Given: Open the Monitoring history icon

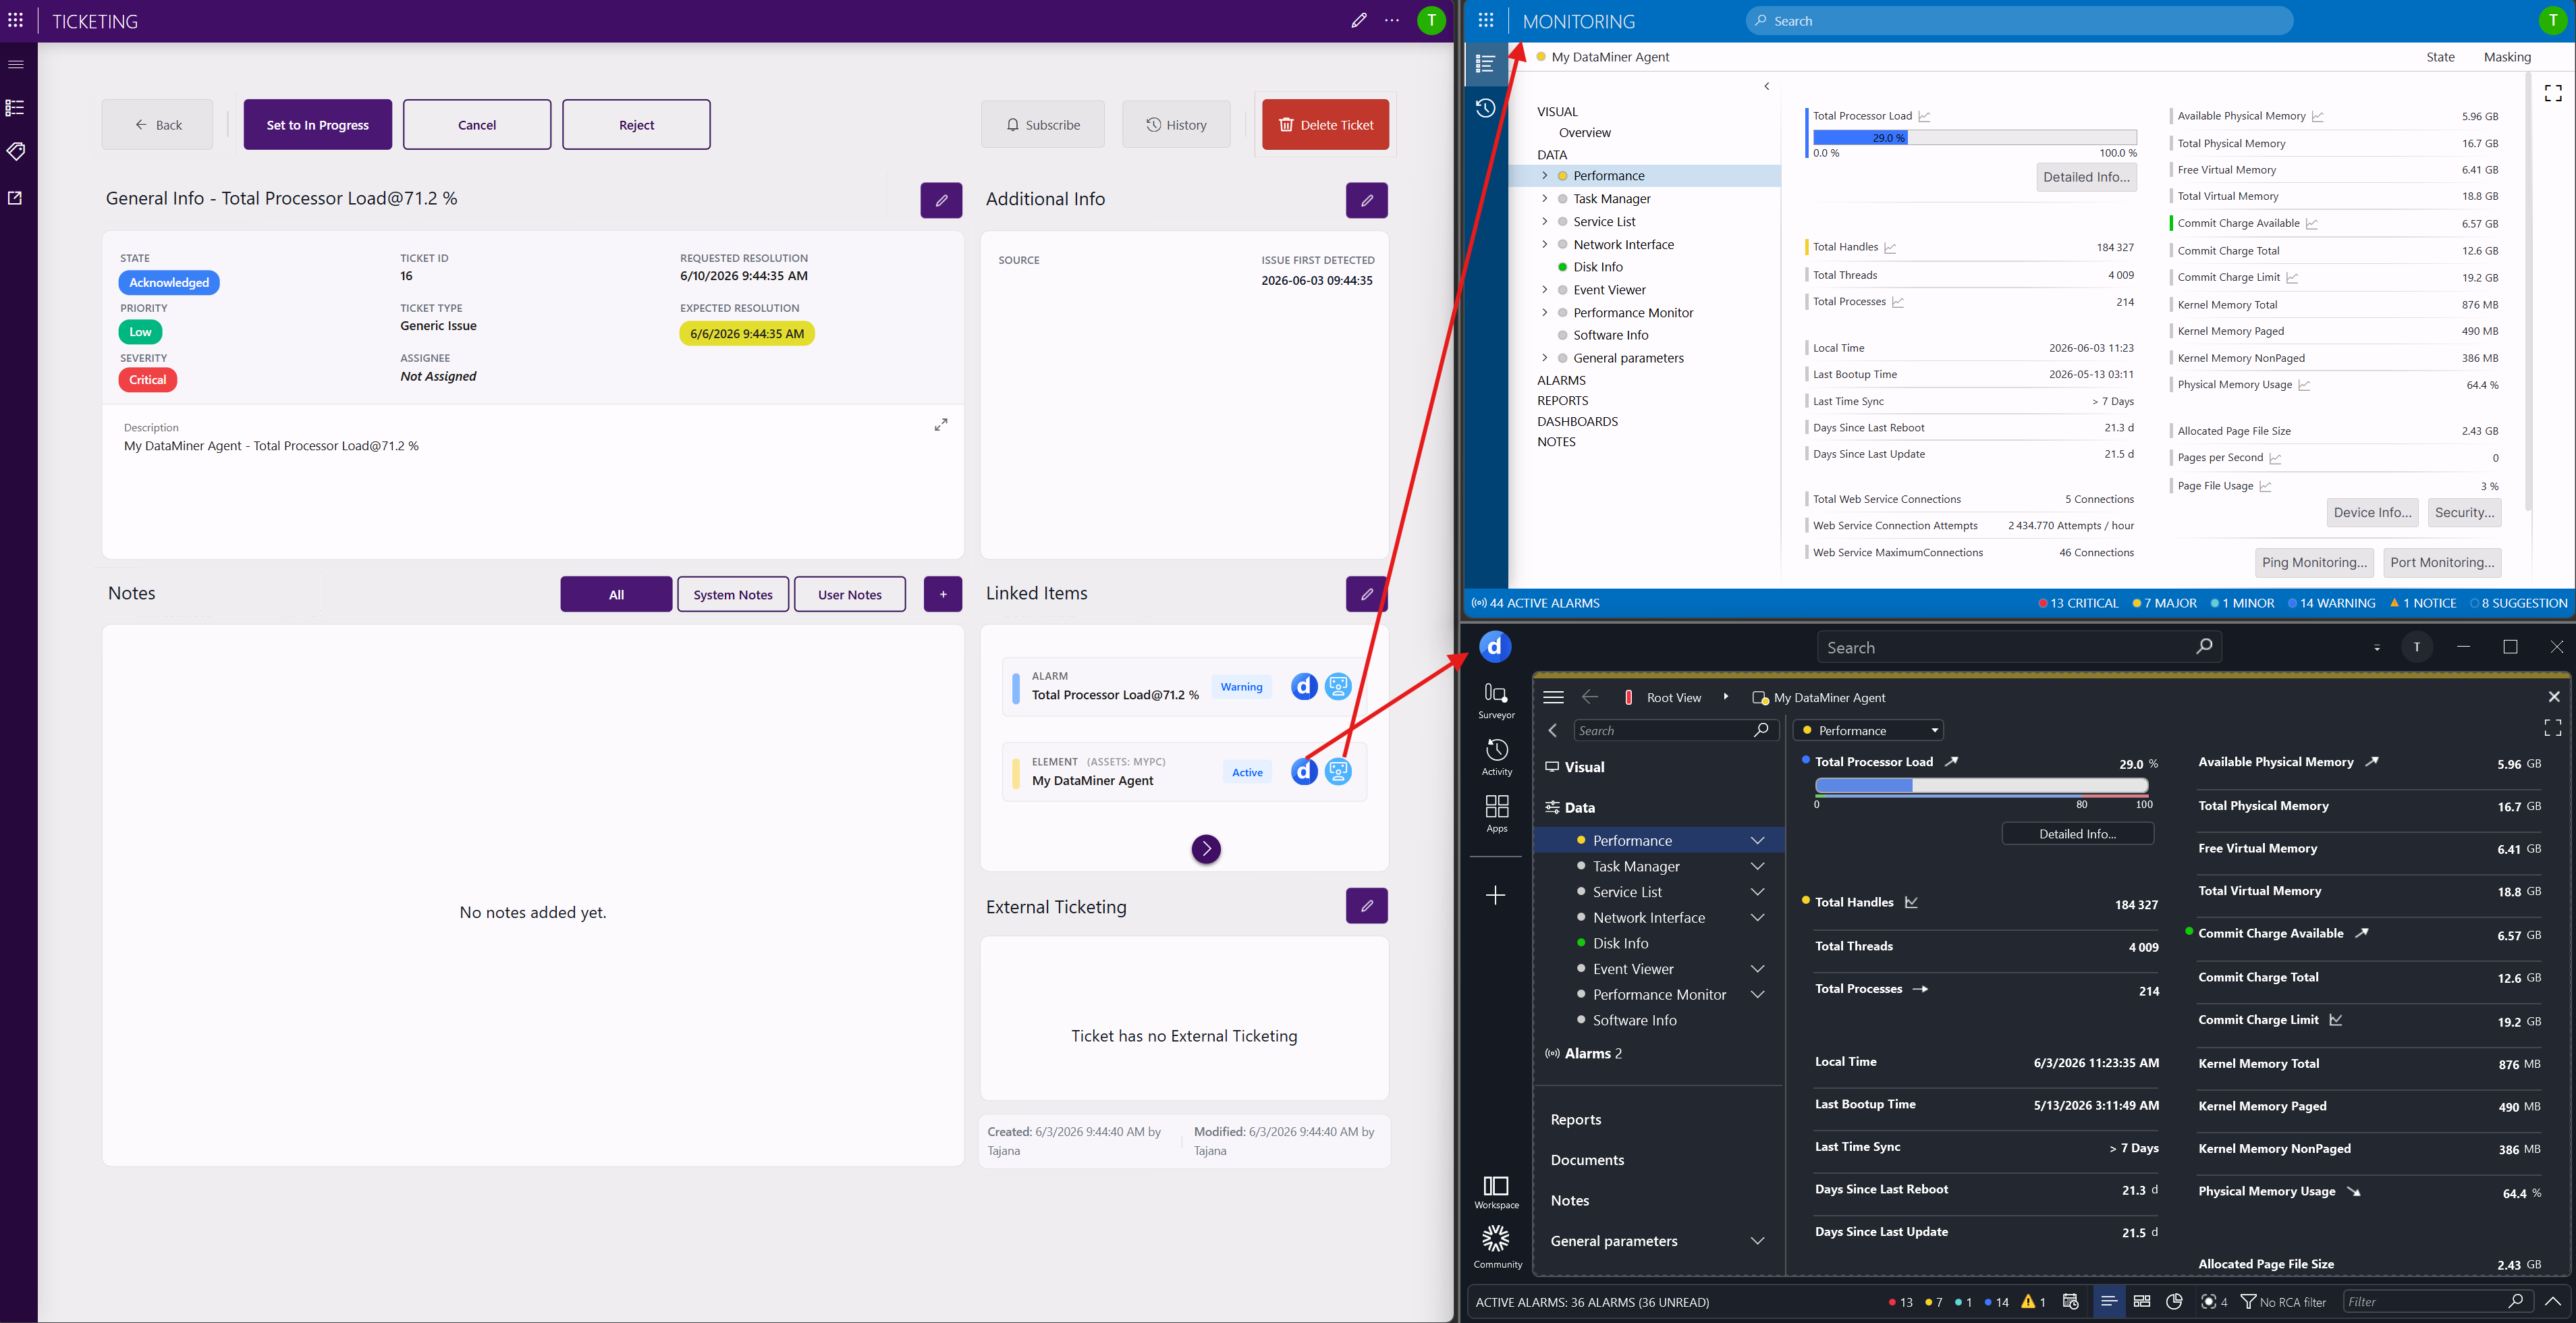Looking at the screenshot, I should (1486, 108).
